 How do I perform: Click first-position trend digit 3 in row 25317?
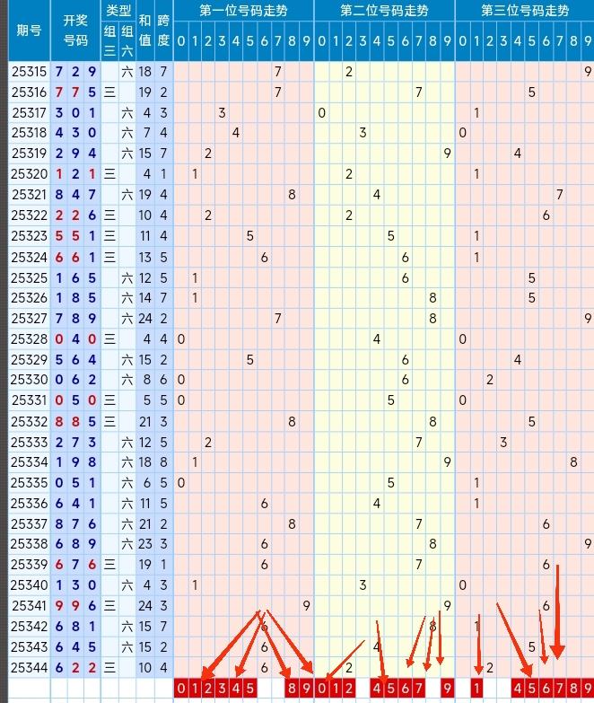[222, 112]
